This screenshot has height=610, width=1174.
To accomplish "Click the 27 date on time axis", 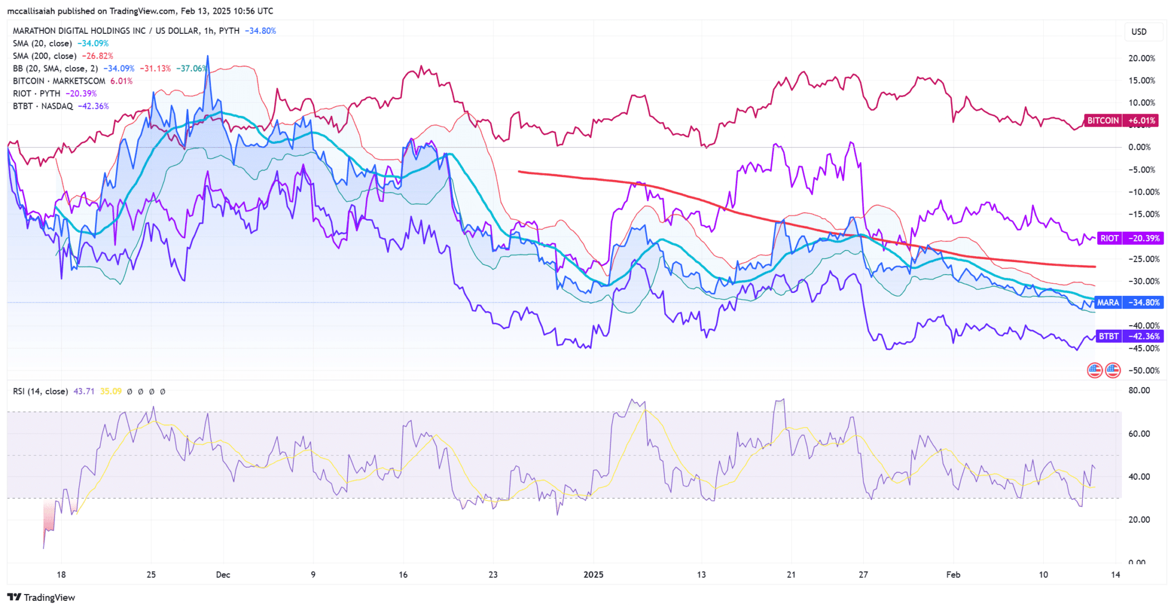I will click(x=863, y=574).
